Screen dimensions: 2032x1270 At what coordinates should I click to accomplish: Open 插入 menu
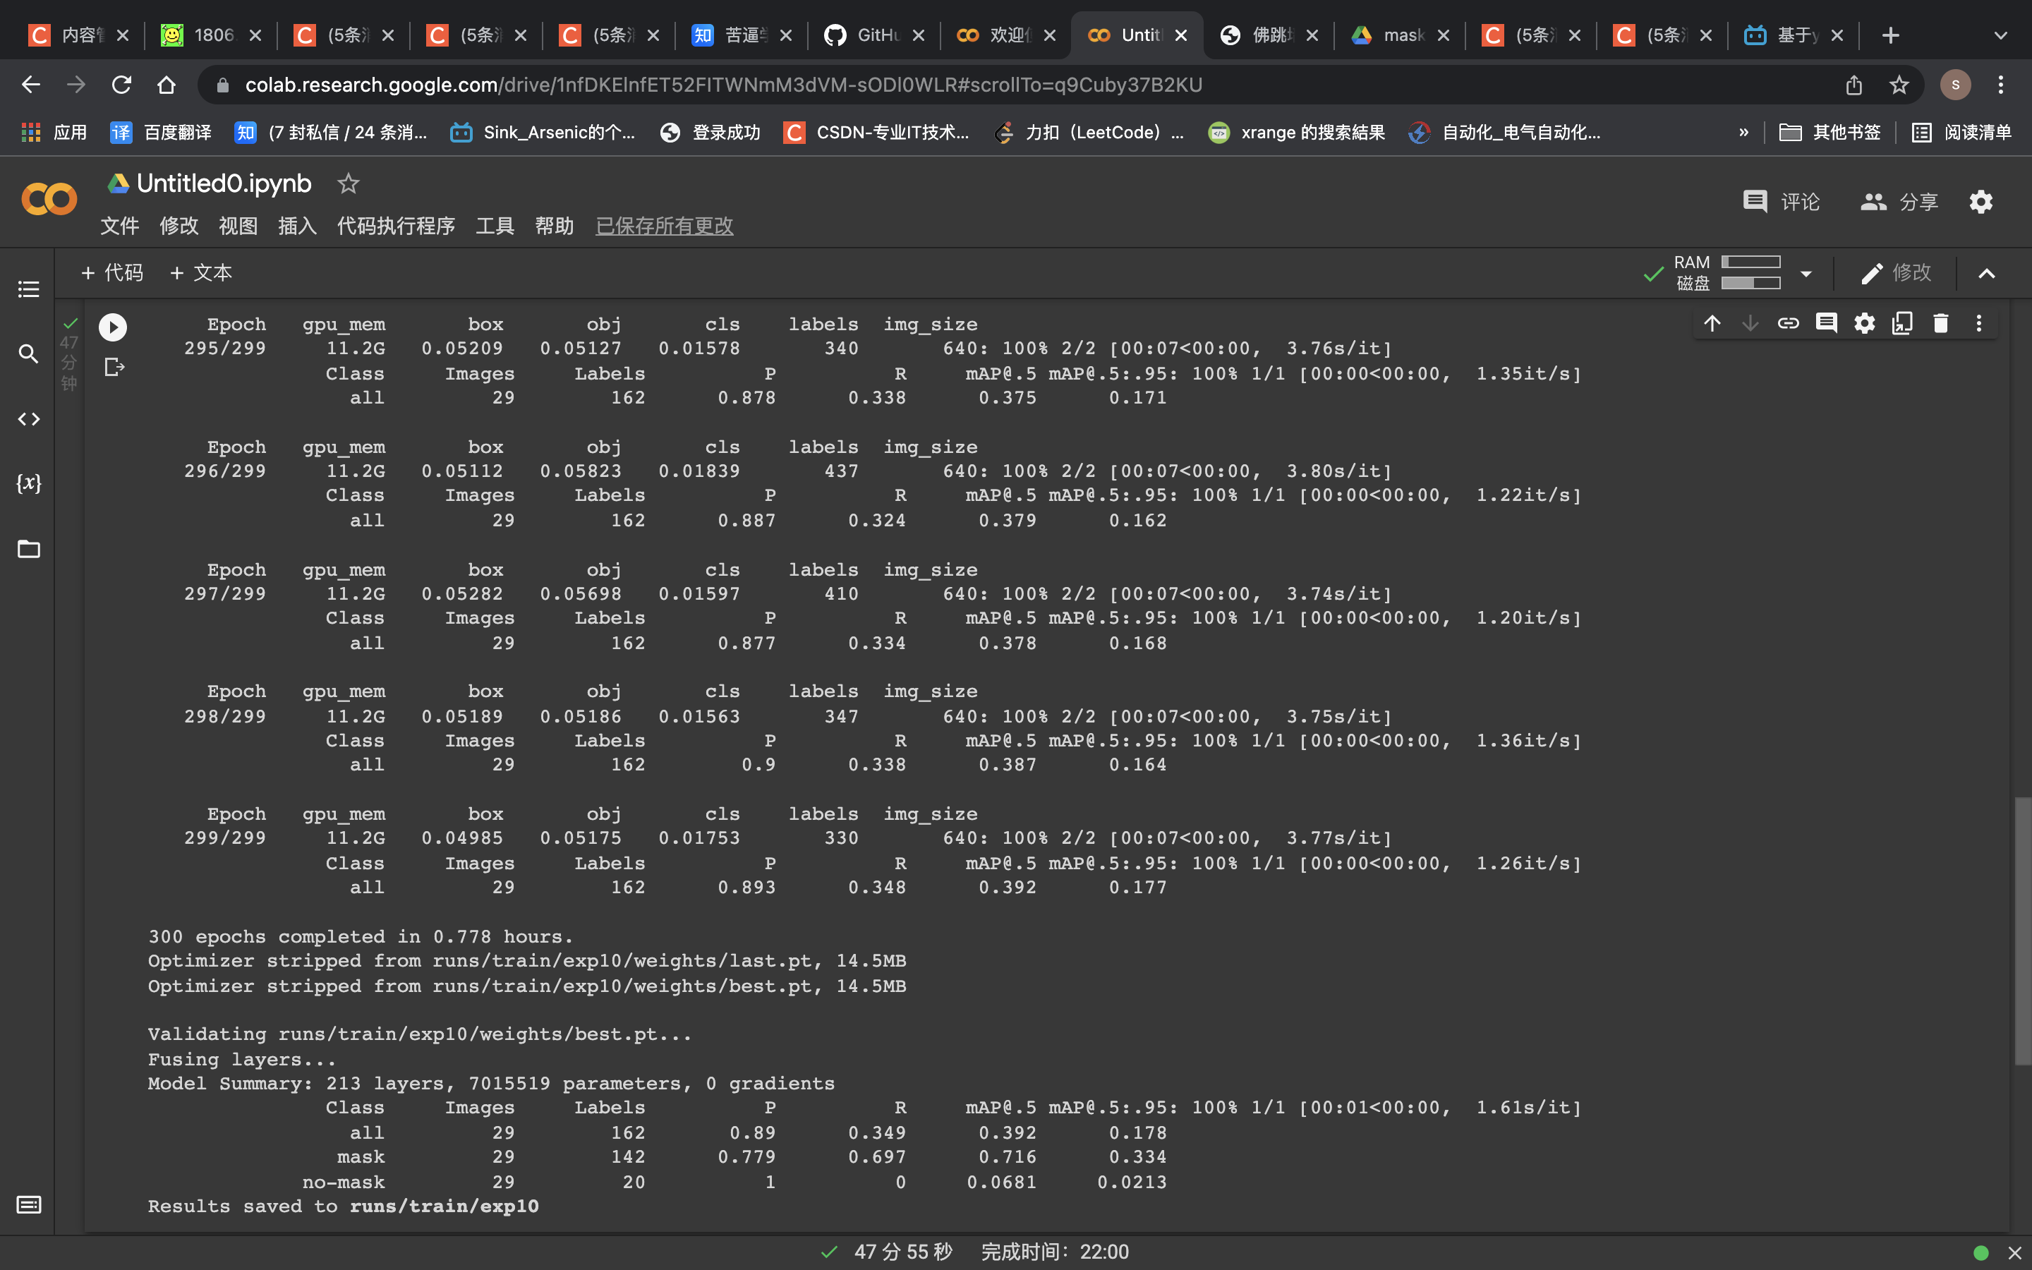[x=297, y=226]
